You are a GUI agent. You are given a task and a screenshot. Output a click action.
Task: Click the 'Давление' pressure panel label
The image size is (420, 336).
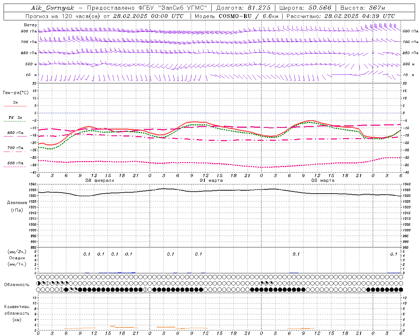(x=17, y=203)
